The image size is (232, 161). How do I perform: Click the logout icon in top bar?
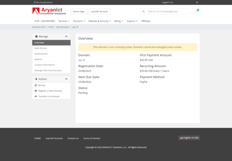click(x=197, y=2)
